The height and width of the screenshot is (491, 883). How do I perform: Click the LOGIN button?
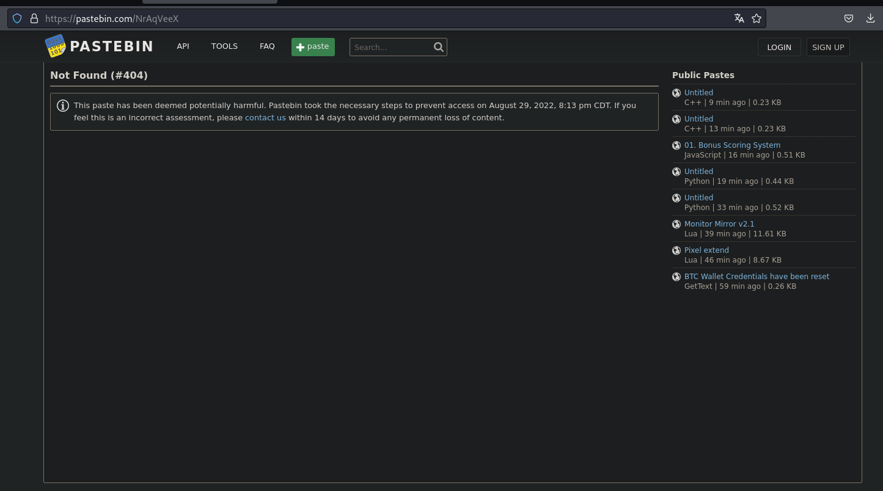coord(779,47)
